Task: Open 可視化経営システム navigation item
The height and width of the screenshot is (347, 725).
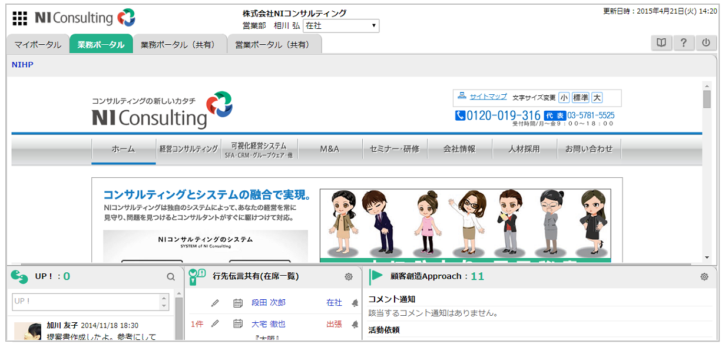Action: [259, 149]
